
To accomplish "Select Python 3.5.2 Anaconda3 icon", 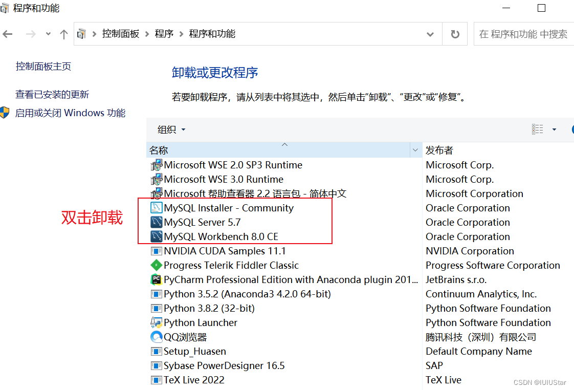I will click(x=157, y=294).
